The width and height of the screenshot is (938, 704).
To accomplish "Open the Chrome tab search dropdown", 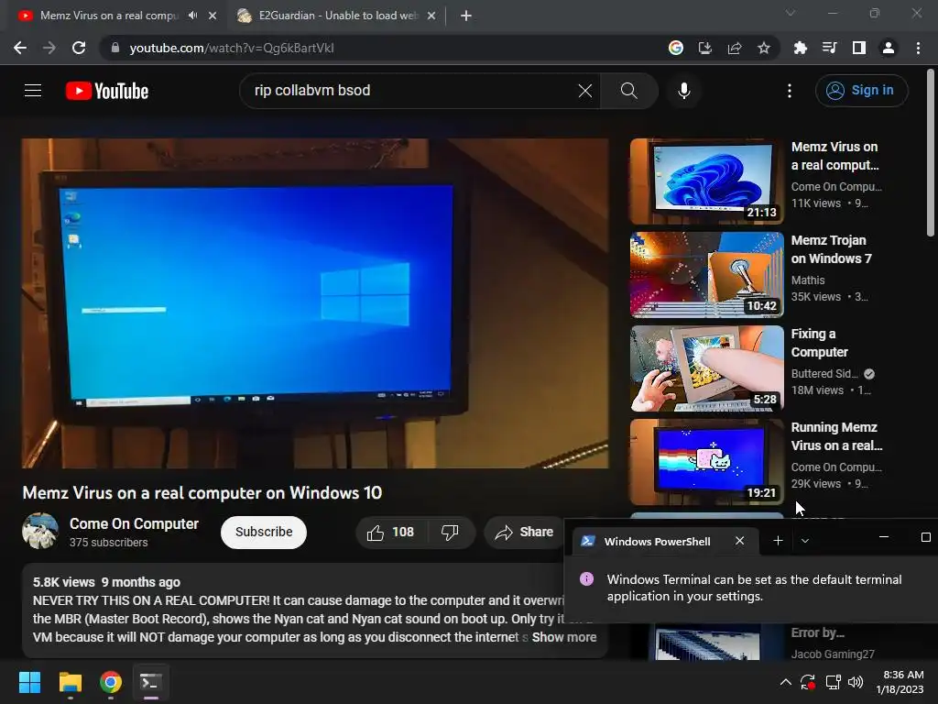I will [x=791, y=13].
